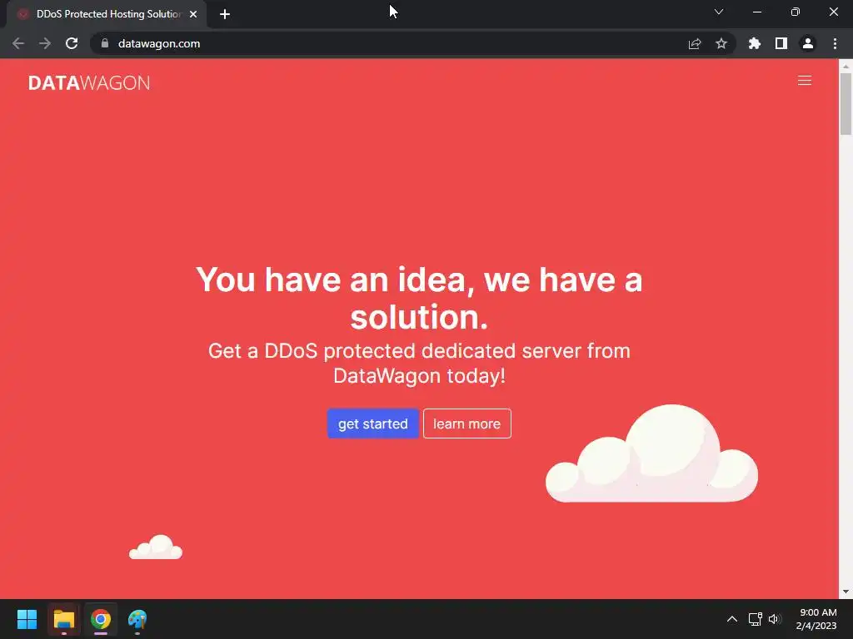
Task: Click the Chrome taskbar icon
Action: 101,619
